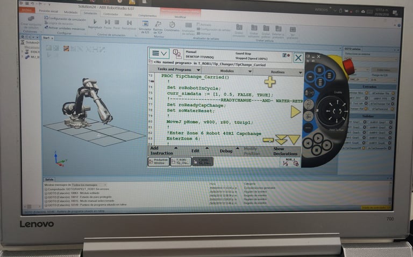
Task: Select the Salida output panel tab
Action: (x=49, y=180)
